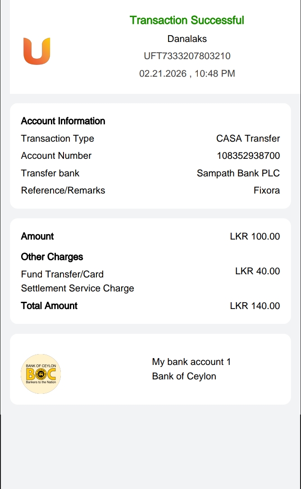This screenshot has height=489, width=301.
Task: Click the CASA Transfer value
Action: 248,138
